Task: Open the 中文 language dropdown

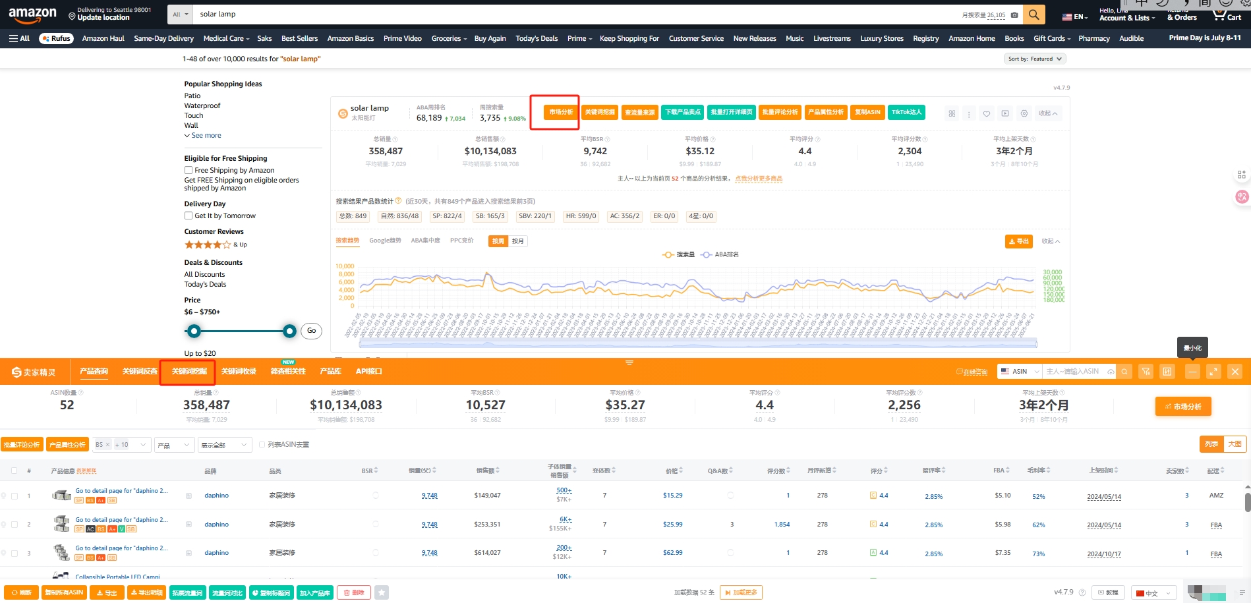Action: click(1153, 592)
